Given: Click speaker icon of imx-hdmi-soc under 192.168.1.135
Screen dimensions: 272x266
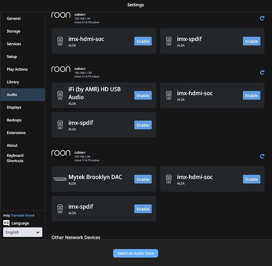Looking at the screenshot, I should (x=169, y=95).
